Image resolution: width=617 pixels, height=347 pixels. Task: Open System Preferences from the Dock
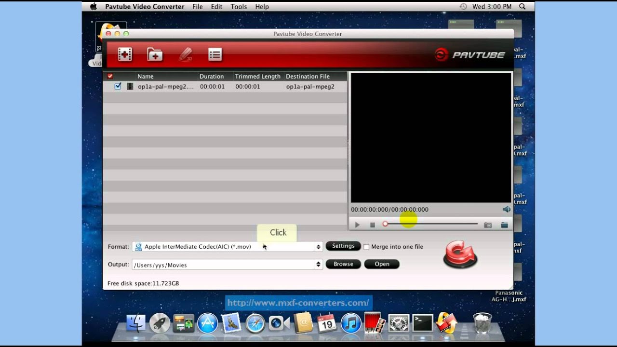[x=399, y=323]
